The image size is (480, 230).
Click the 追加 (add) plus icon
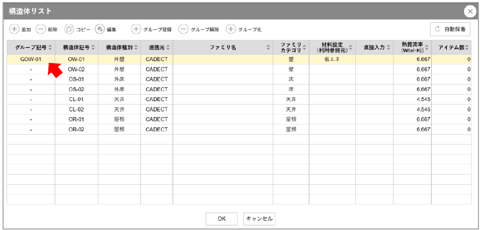pos(15,29)
